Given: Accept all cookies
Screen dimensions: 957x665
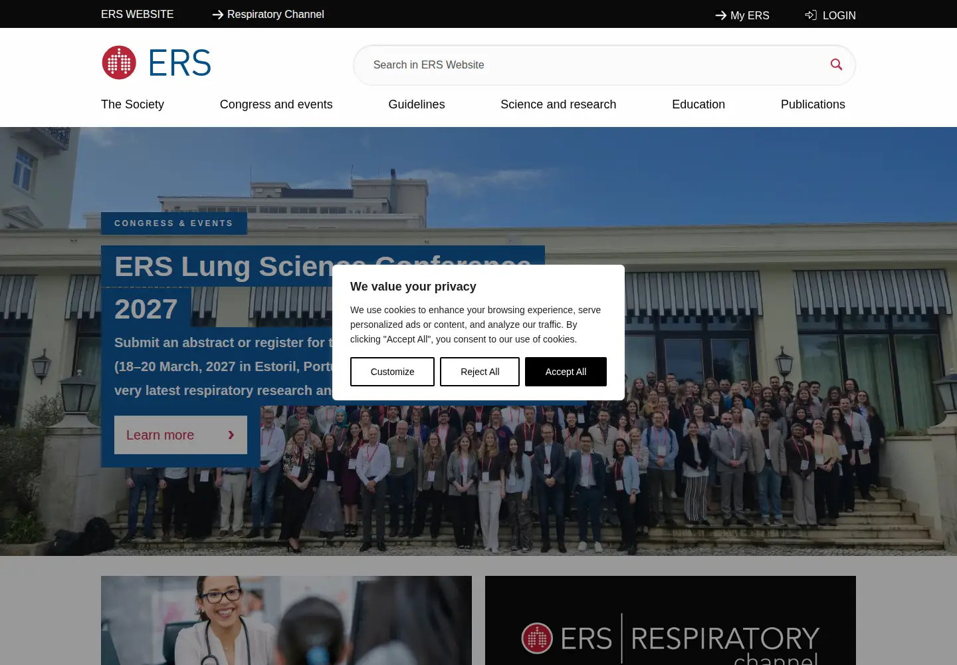Looking at the screenshot, I should tap(566, 372).
